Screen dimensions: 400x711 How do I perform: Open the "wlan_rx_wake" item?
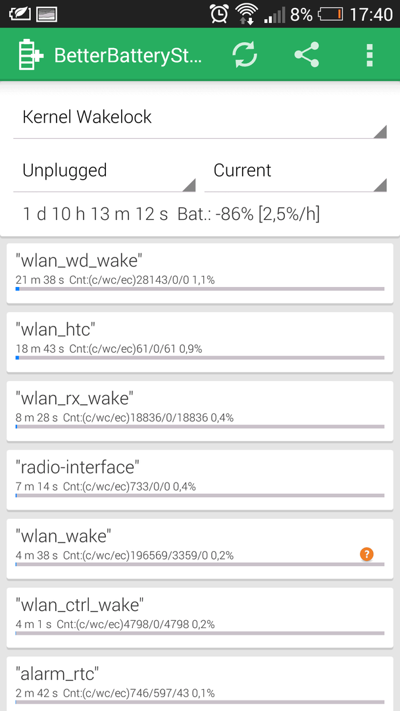[200, 411]
